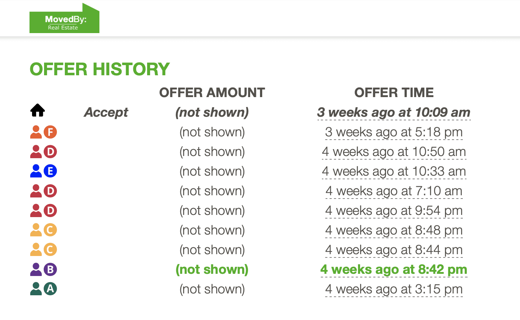
Task: Click bidder D icon on 9:54 pm row
Action: coord(43,211)
